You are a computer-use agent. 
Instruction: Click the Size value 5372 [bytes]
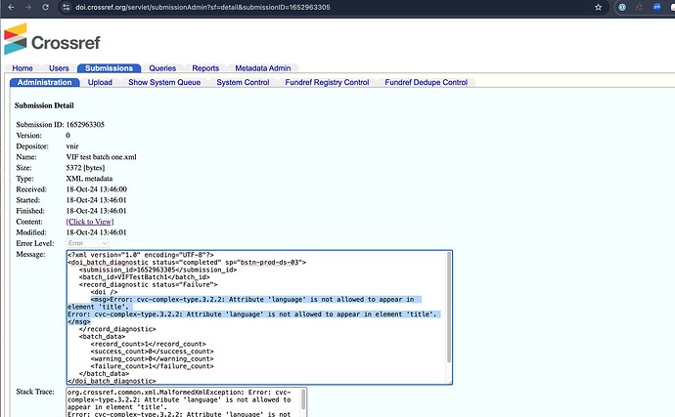(85, 168)
